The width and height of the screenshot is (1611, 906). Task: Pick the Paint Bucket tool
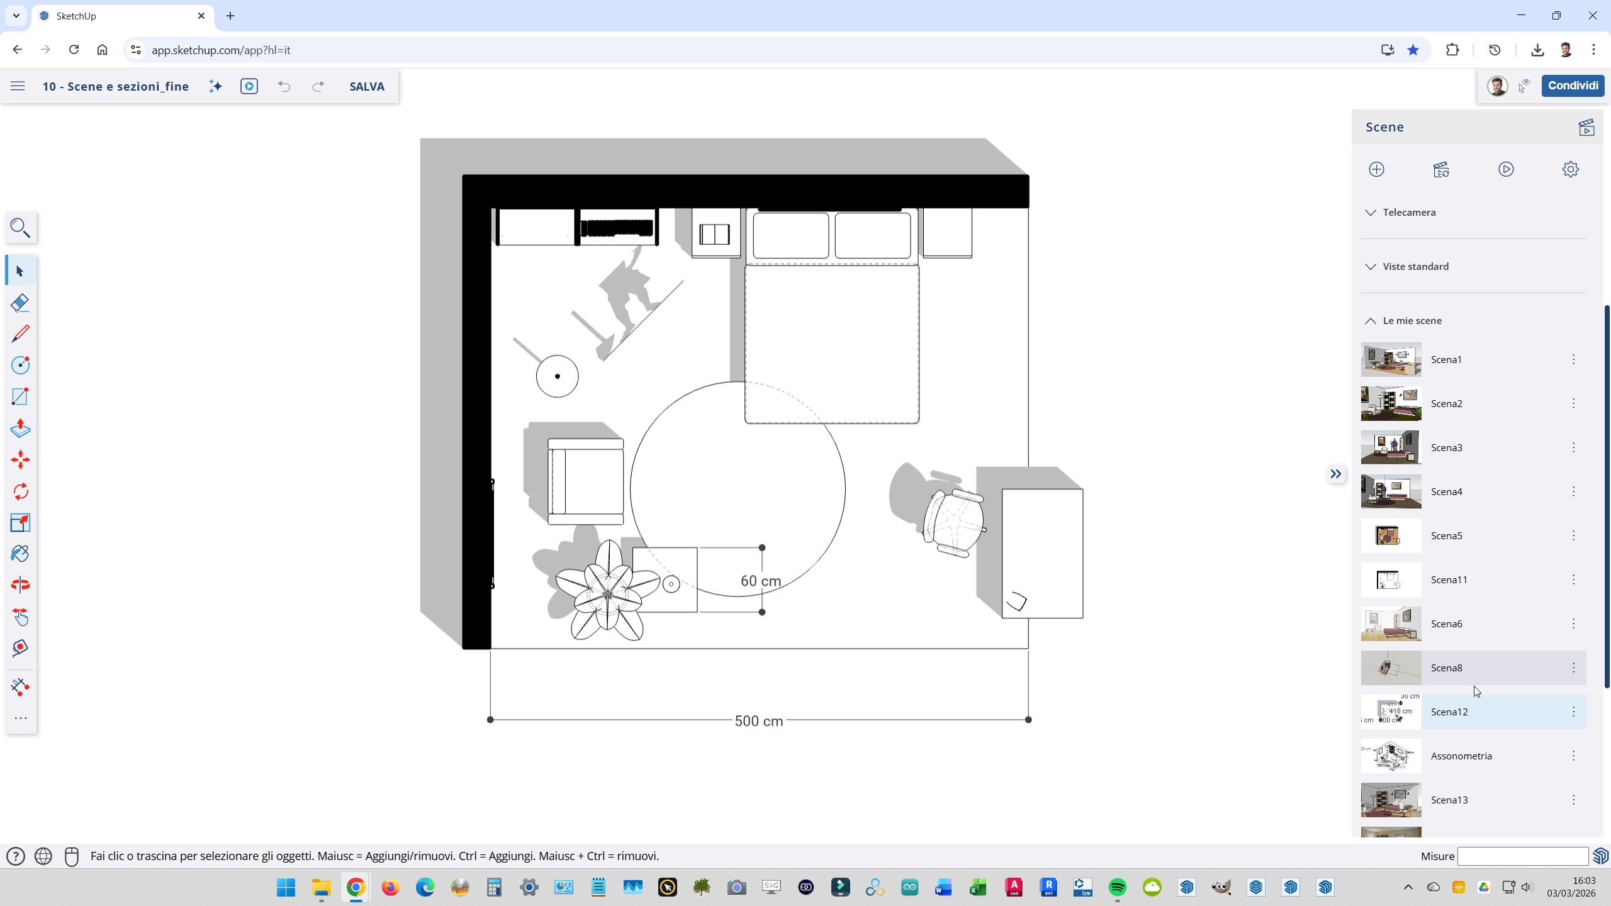click(x=20, y=554)
